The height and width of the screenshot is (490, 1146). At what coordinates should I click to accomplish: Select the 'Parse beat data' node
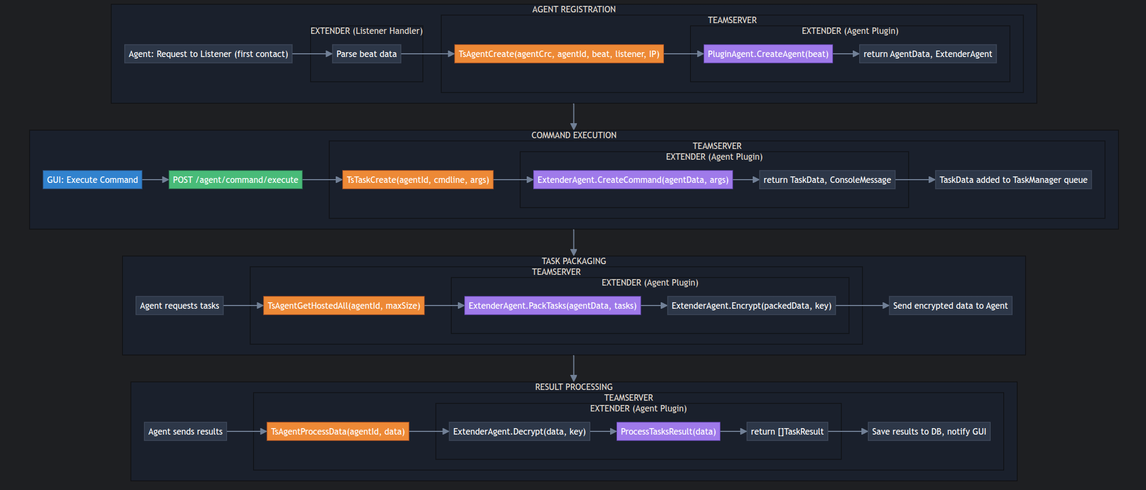tap(366, 54)
